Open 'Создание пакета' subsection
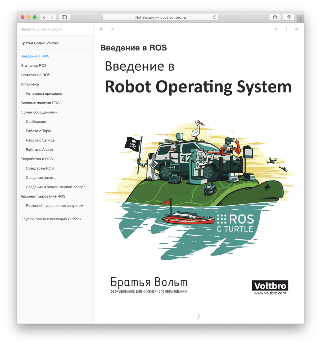This screenshot has width=321, height=346. click(55, 178)
